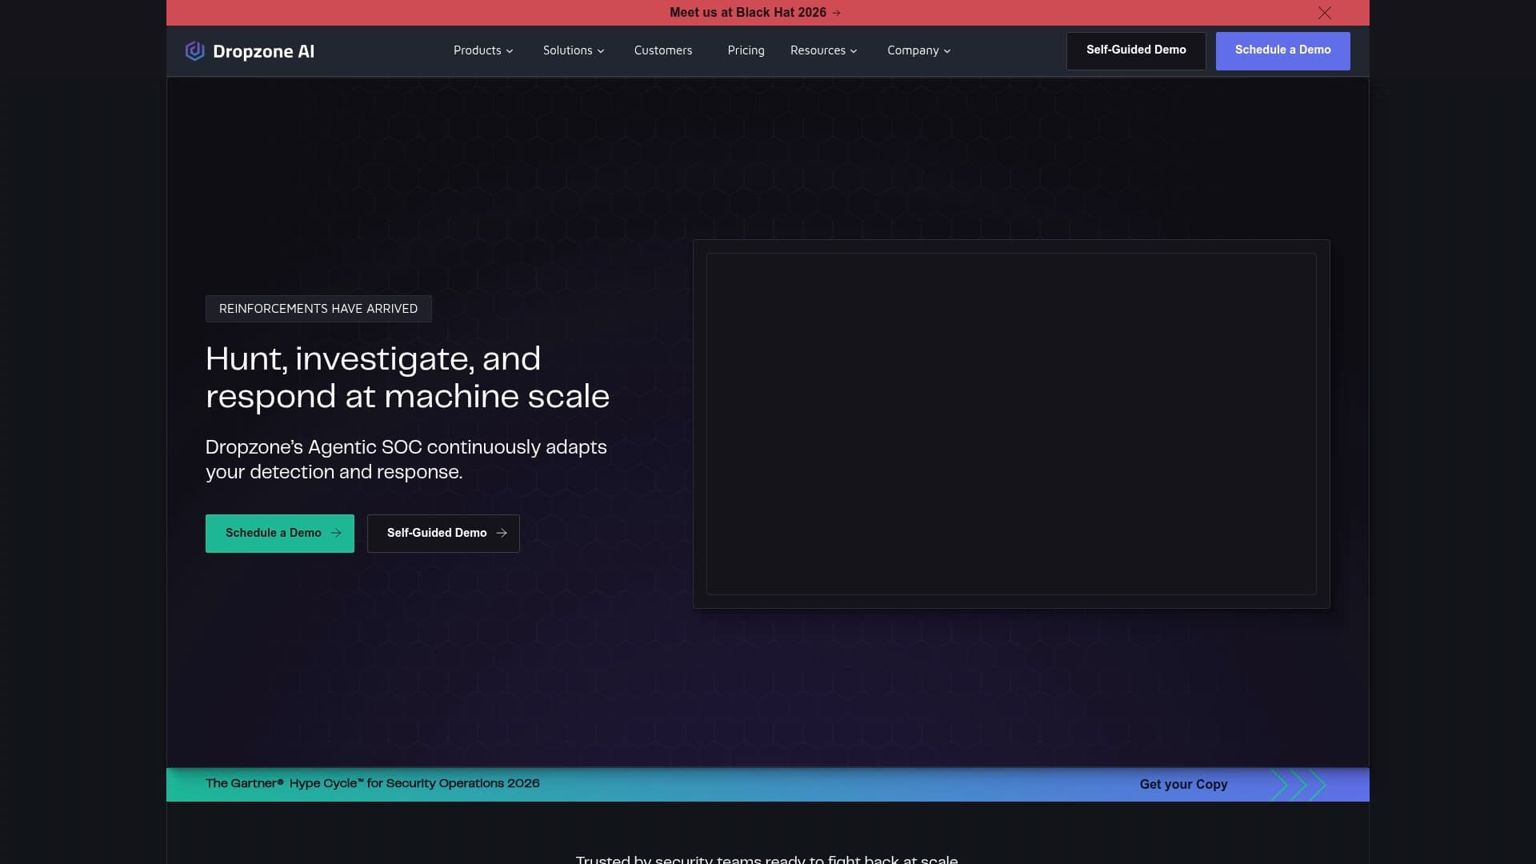Click the green Schedule a Demo hero button

coord(280,533)
